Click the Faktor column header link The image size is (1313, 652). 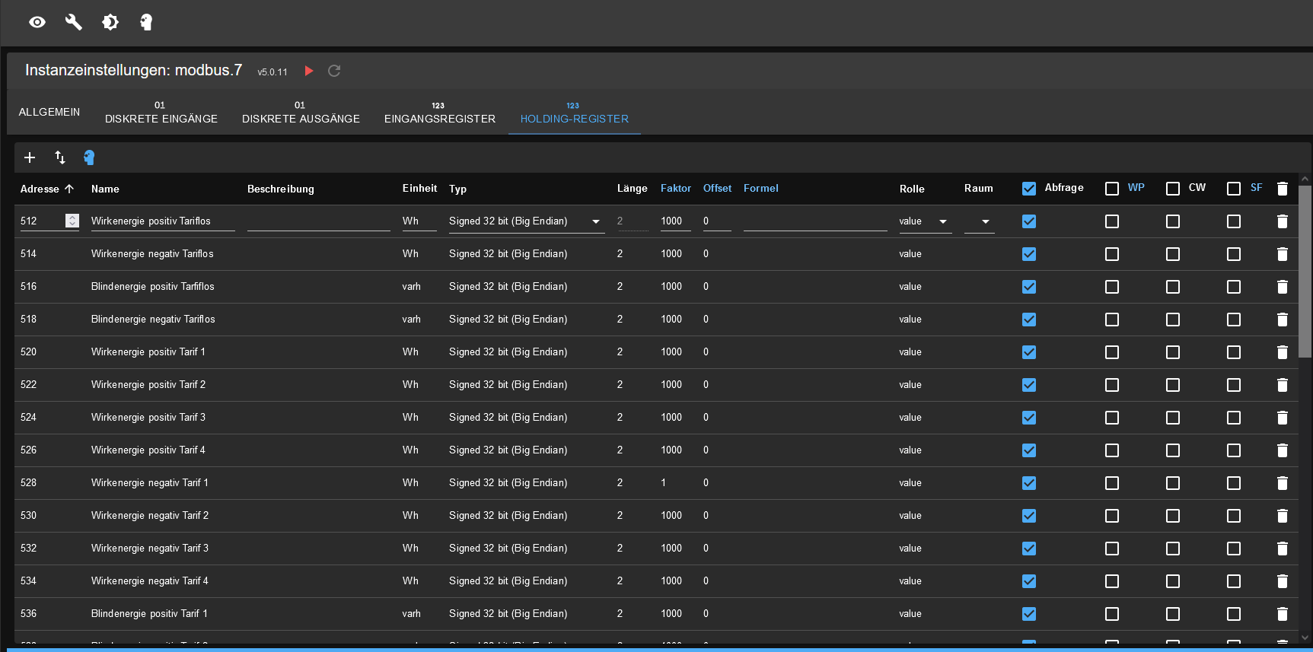coord(676,188)
